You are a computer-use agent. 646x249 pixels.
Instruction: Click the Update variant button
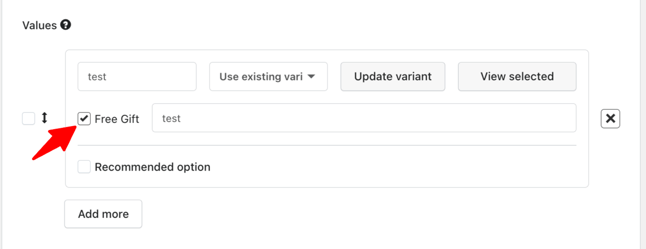click(x=393, y=77)
